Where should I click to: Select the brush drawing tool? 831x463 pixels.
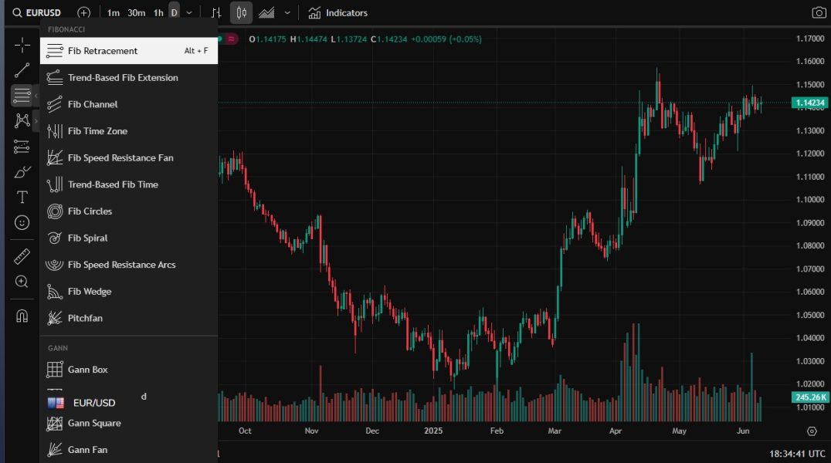[x=22, y=171]
